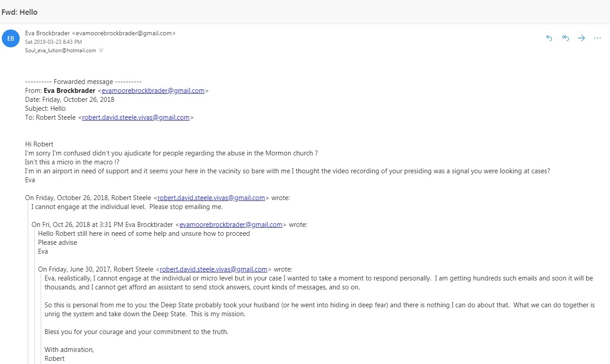Click the Sat 2019-03-23 8:43 PM timestamp
Viewport: 610px width, 364px height.
point(53,42)
